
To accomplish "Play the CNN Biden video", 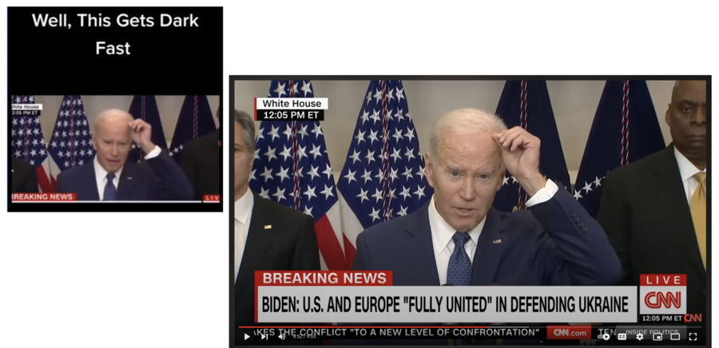I will (247, 337).
